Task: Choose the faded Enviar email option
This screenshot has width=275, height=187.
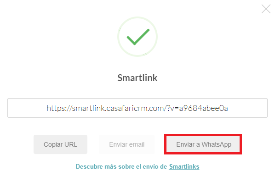Action: 126,144
